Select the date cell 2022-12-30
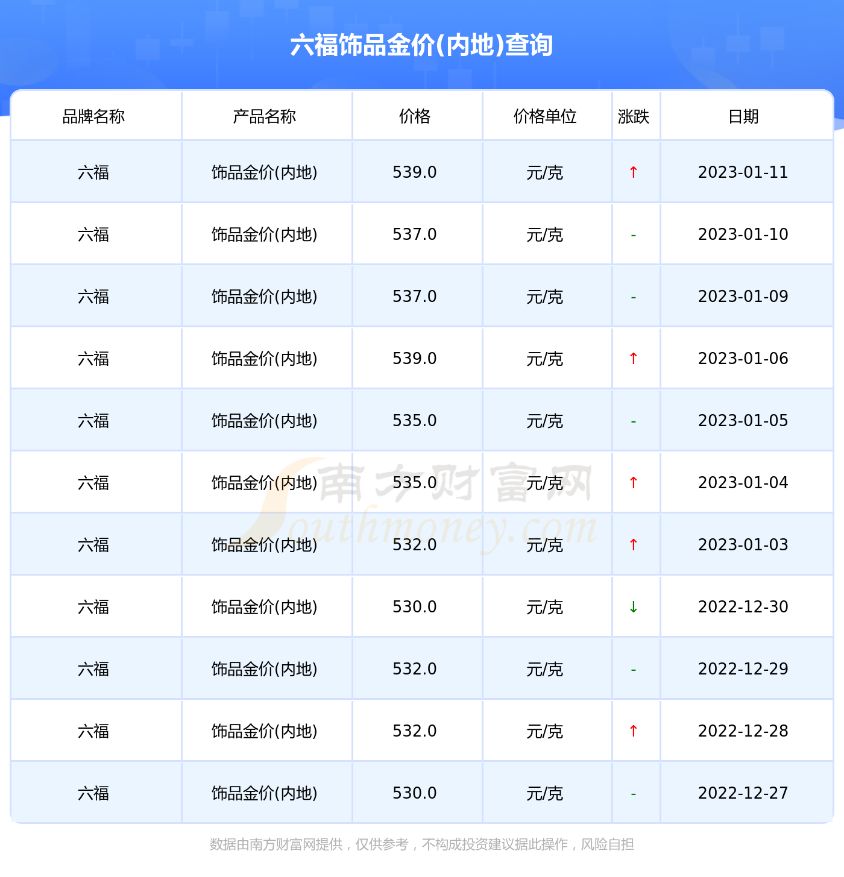Screen dimensions: 844x877 pos(743,607)
